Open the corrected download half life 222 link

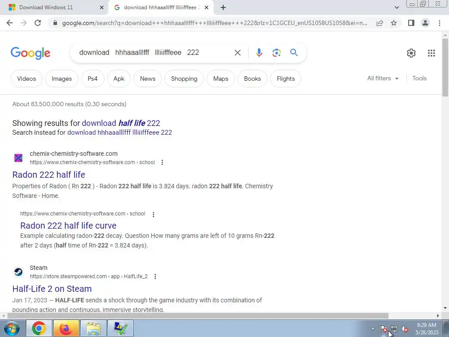pyautogui.click(x=121, y=123)
